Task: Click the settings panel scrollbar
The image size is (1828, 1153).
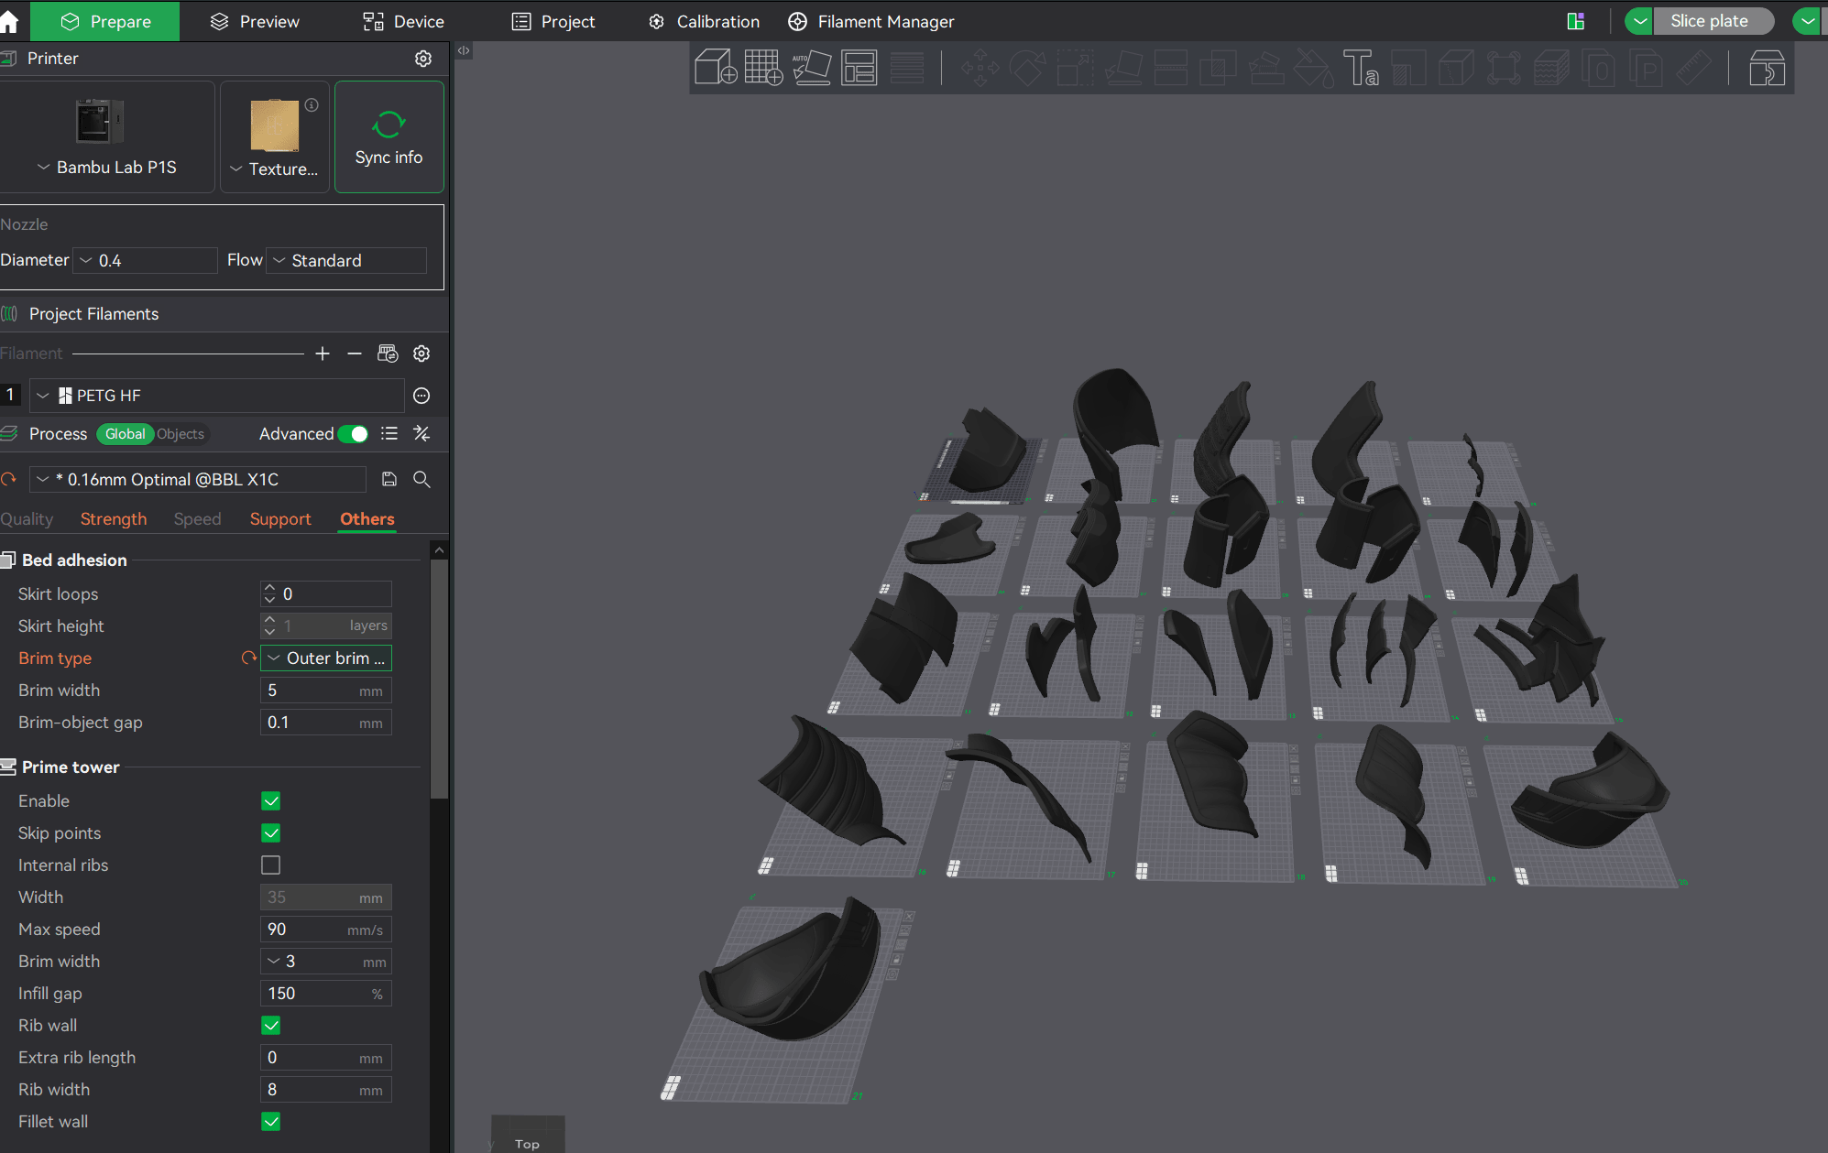Action: click(439, 678)
